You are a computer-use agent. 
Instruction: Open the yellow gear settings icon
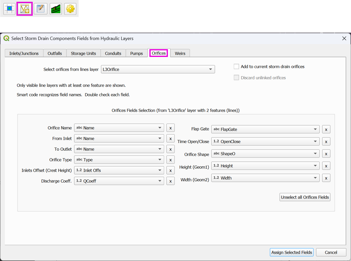coord(70,9)
